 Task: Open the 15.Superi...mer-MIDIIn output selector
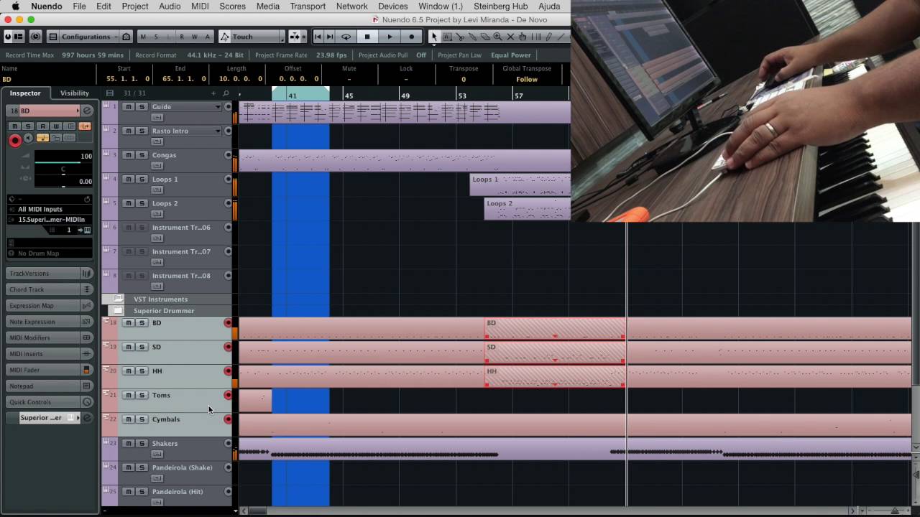50,220
